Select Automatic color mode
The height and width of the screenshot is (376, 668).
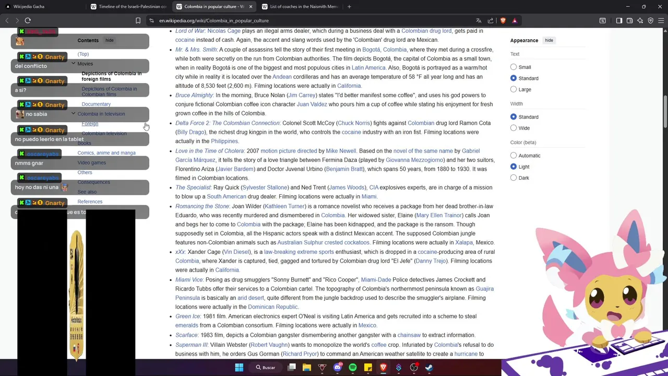point(514,156)
